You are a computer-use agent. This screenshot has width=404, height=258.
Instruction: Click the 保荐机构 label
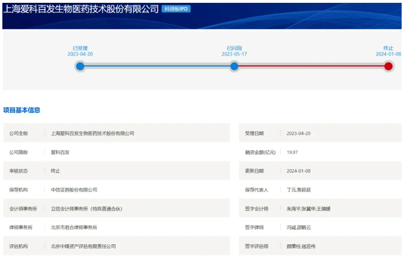click(18, 190)
